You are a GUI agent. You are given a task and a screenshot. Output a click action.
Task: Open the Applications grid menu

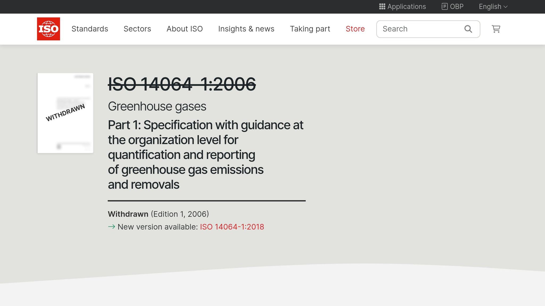tap(402, 7)
